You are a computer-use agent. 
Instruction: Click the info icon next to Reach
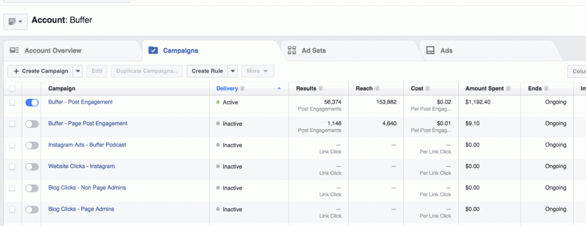click(x=377, y=89)
